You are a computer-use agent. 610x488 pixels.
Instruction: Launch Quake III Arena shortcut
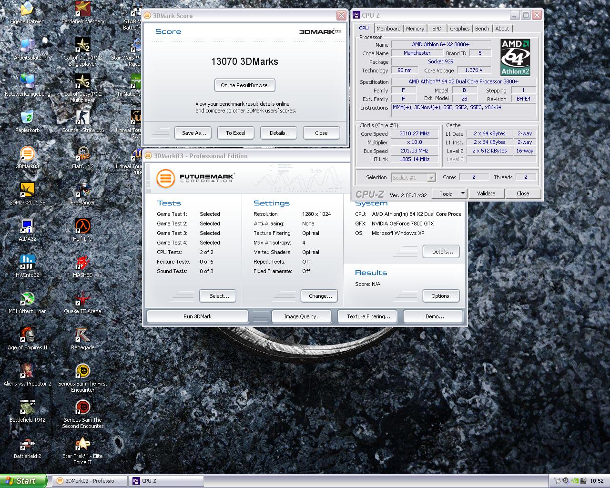pos(82,302)
